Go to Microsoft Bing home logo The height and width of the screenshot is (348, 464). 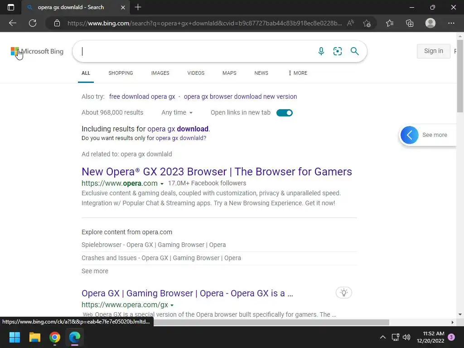[37, 51]
